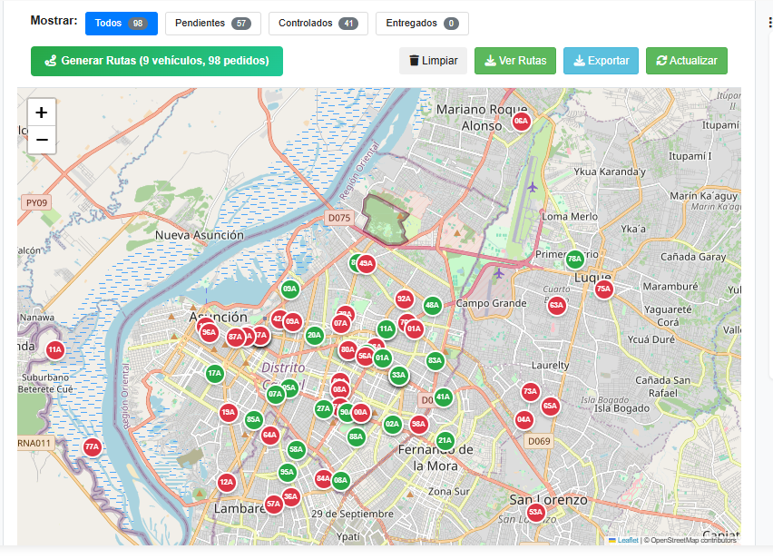Image resolution: width=773 pixels, height=559 pixels.
Task: Export data using Exportar button
Action: point(601,61)
